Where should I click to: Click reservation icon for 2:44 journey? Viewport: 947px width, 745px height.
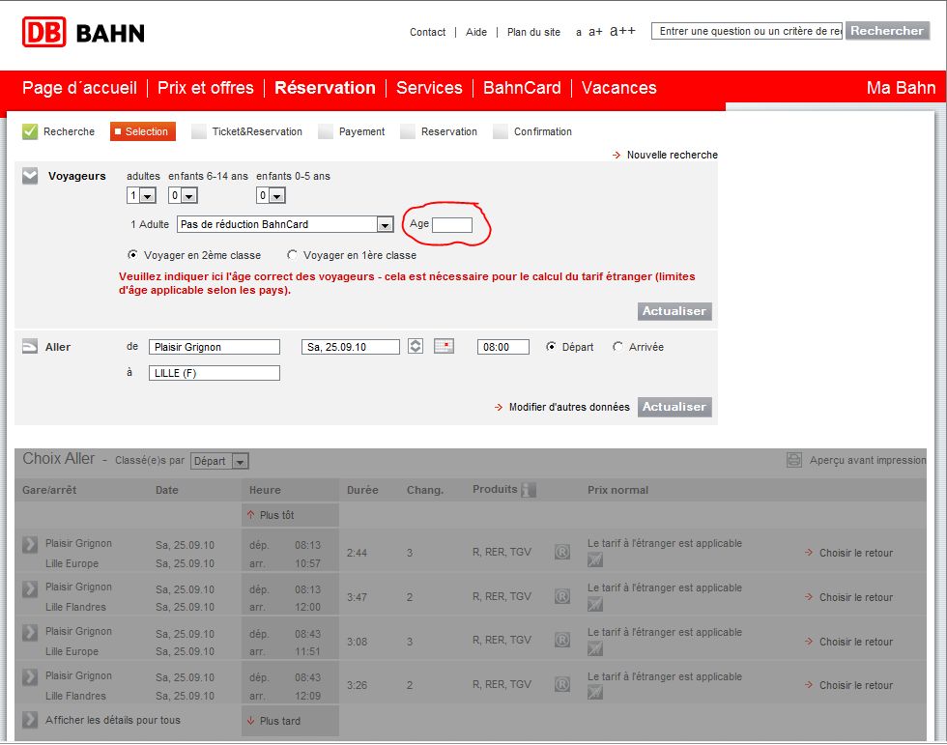562,552
